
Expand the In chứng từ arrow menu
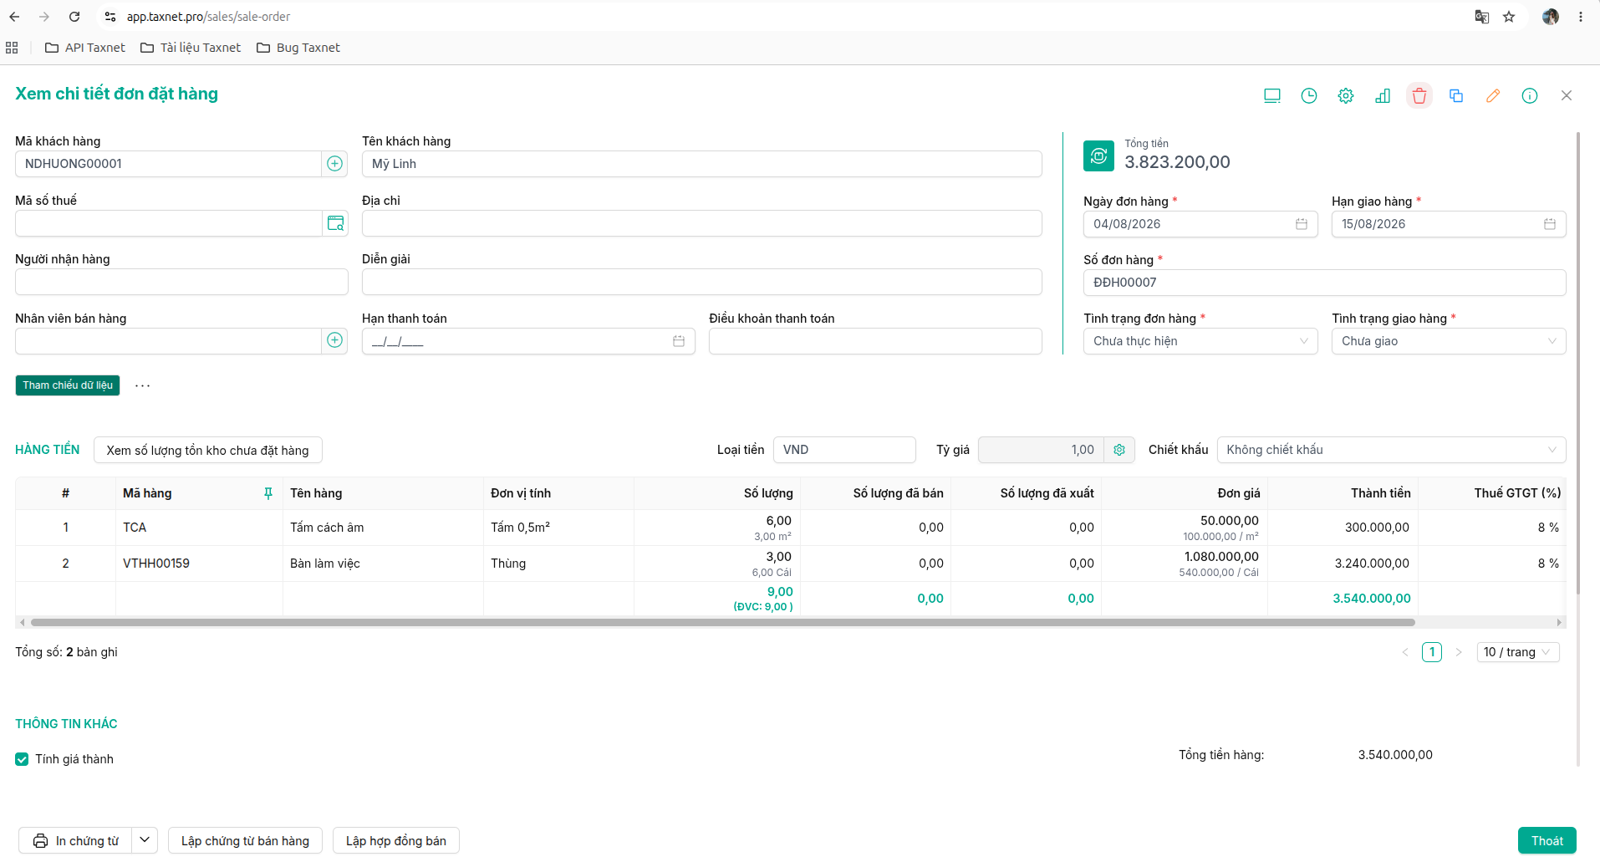pyautogui.click(x=145, y=840)
